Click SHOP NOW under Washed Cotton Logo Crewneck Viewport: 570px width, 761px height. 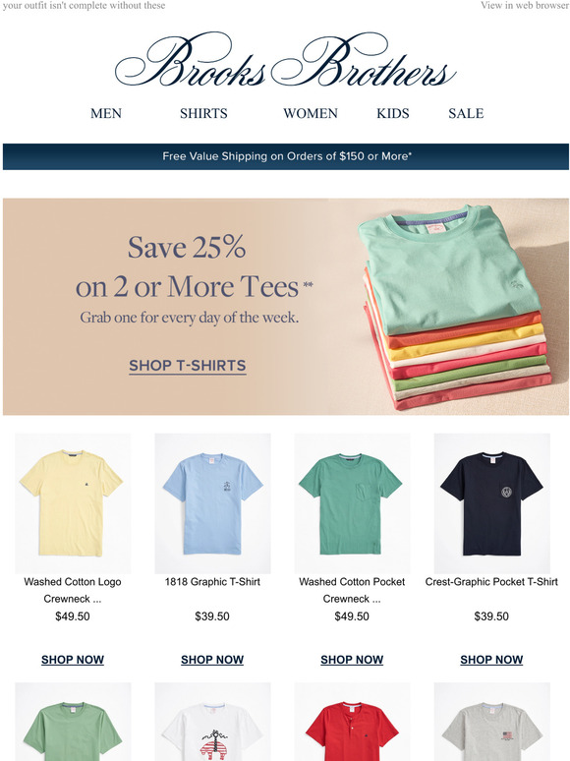[73, 660]
